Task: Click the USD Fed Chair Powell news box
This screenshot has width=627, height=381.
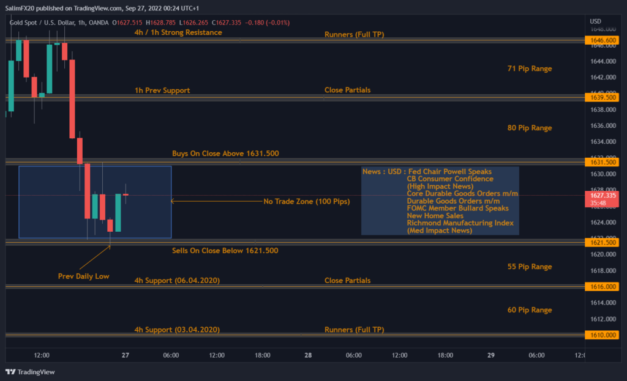Action: pos(440,201)
